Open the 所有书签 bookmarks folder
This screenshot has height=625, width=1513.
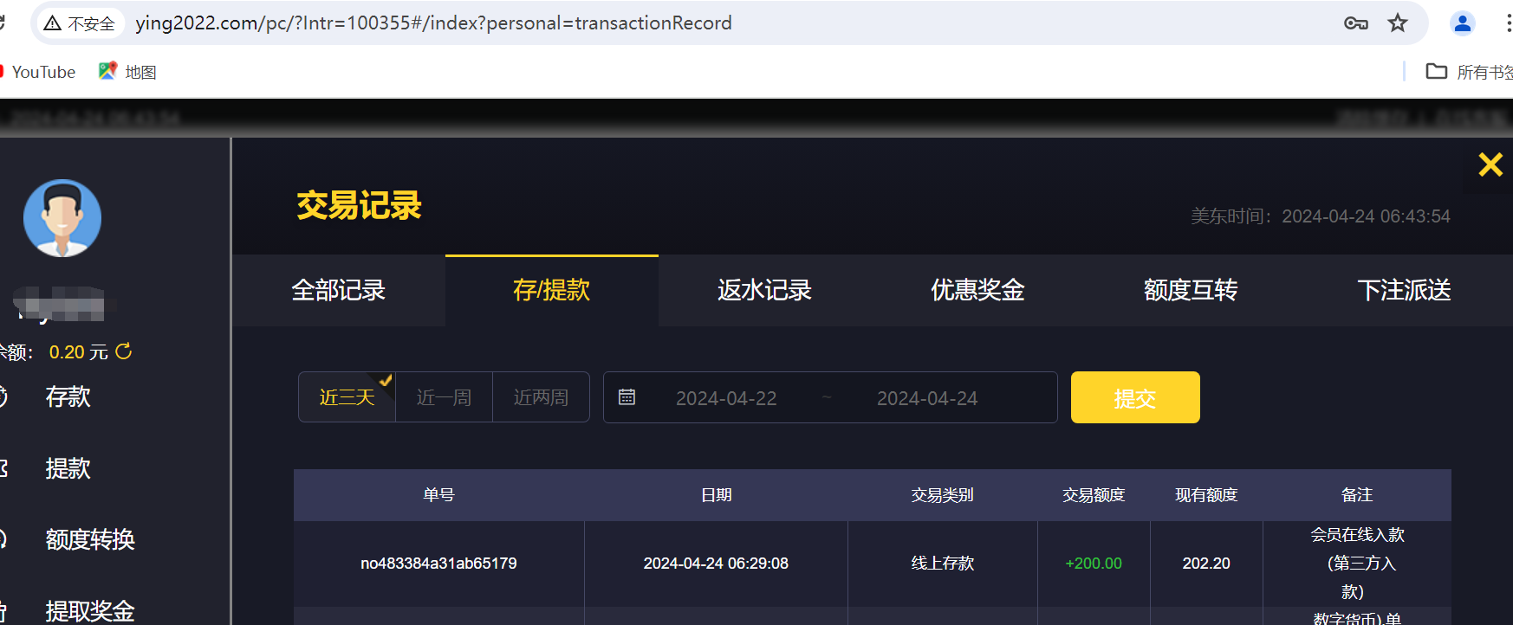point(1470,72)
